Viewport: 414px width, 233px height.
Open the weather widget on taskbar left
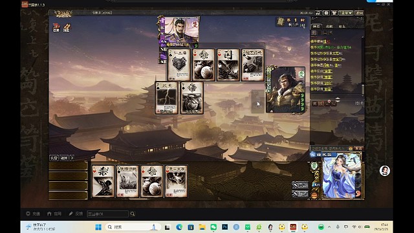(40, 227)
